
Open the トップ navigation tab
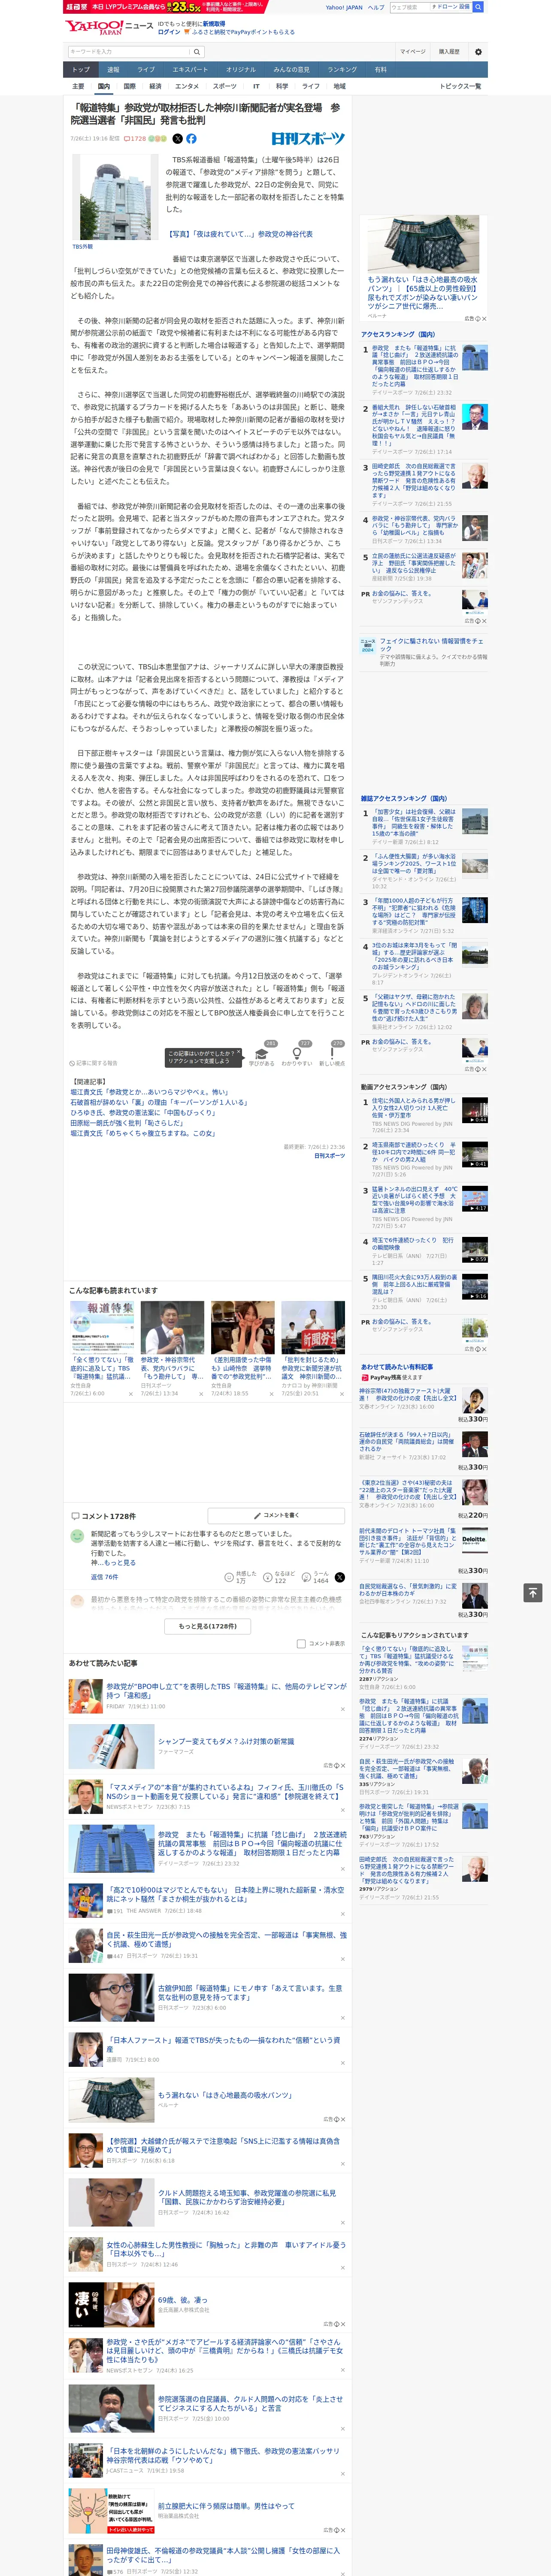coord(81,70)
